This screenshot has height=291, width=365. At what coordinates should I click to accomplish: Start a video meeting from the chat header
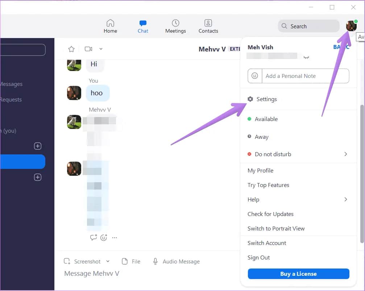(x=88, y=49)
